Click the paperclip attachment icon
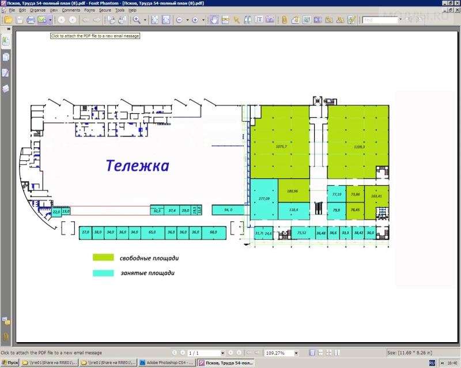461x368 pixels. [284, 20]
